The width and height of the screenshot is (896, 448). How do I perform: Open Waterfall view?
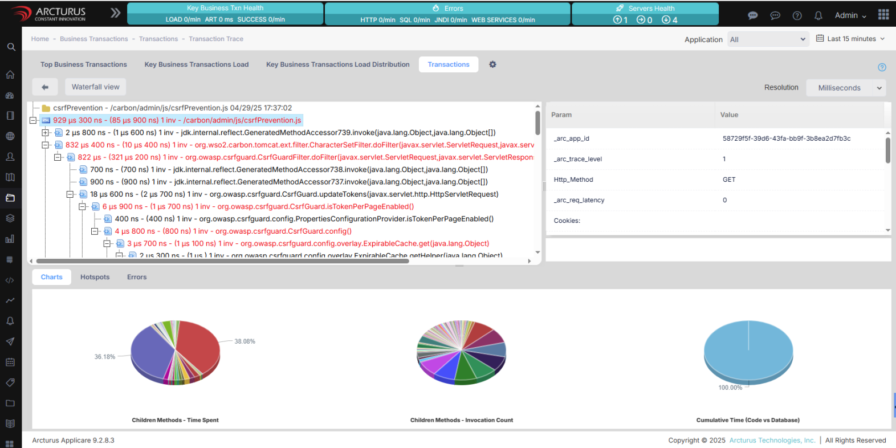pyautogui.click(x=96, y=87)
